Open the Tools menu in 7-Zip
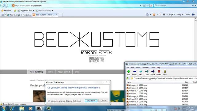 tap(153, 68)
